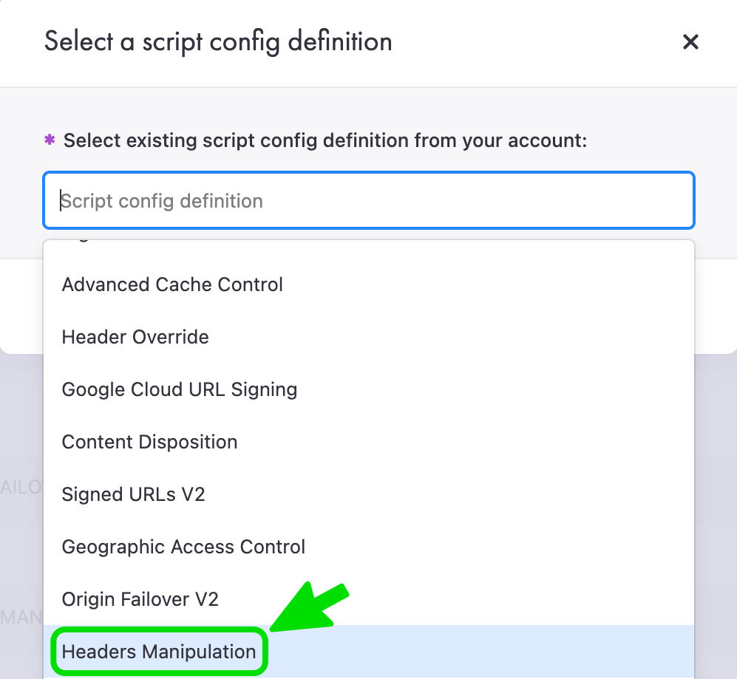Select the Geographic Access Control option

coord(183,547)
